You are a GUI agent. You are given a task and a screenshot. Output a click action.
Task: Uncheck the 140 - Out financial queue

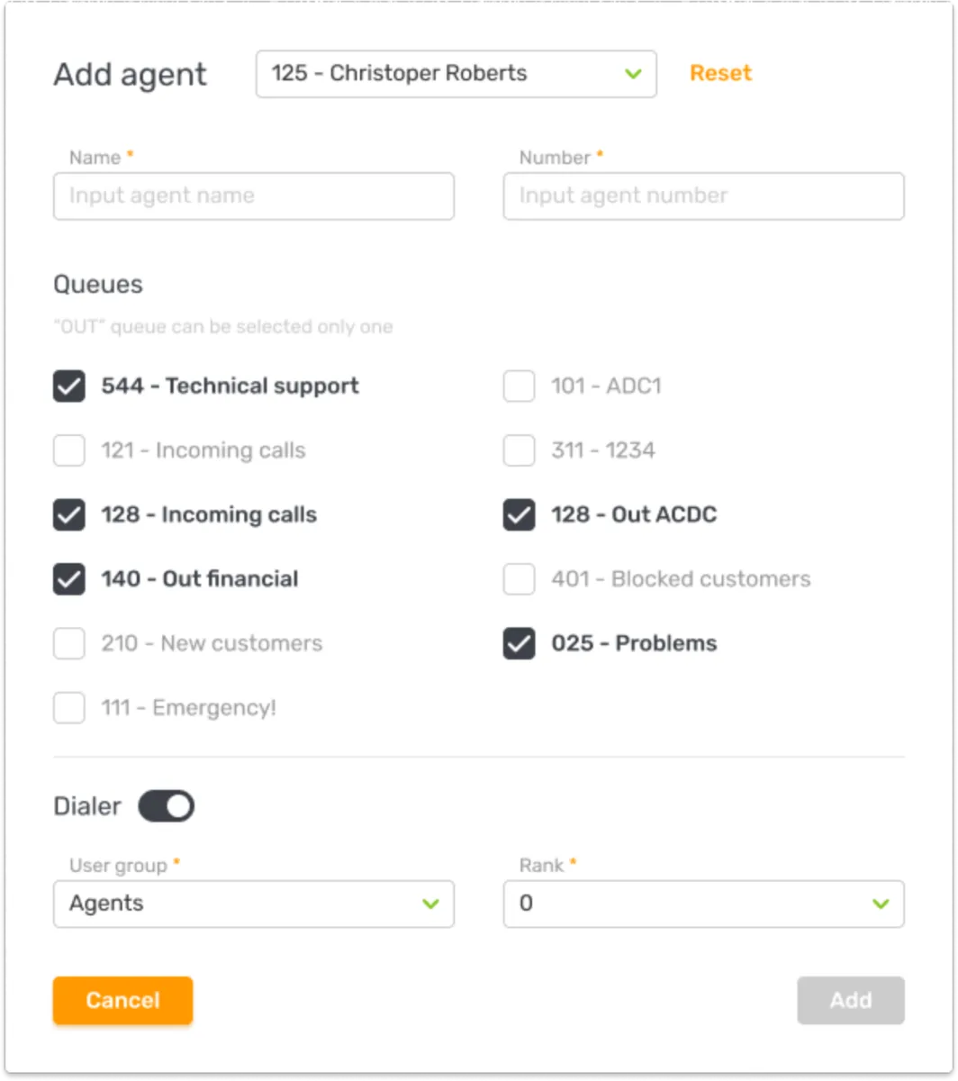click(x=69, y=579)
